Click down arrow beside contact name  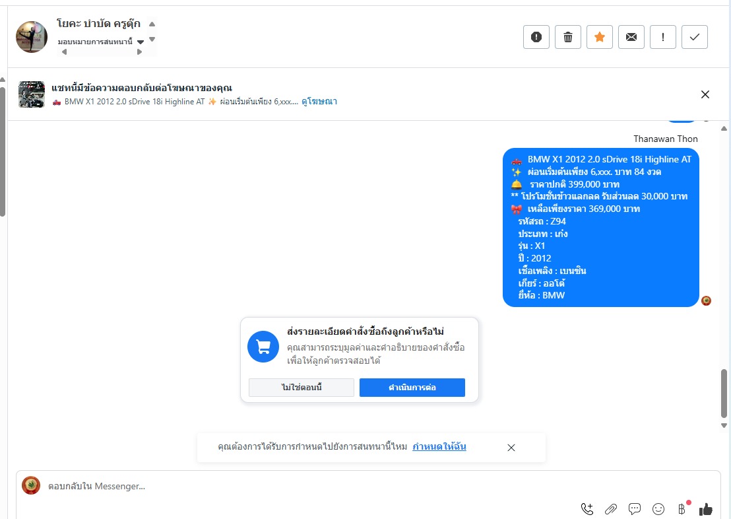click(152, 39)
